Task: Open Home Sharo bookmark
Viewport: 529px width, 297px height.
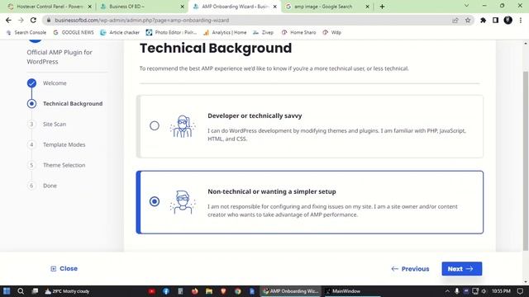Action: click(298, 33)
